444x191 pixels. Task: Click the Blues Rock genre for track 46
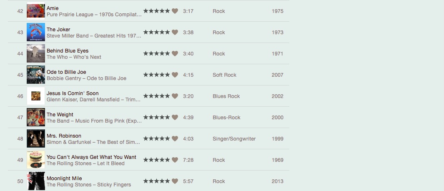pyautogui.click(x=226, y=96)
